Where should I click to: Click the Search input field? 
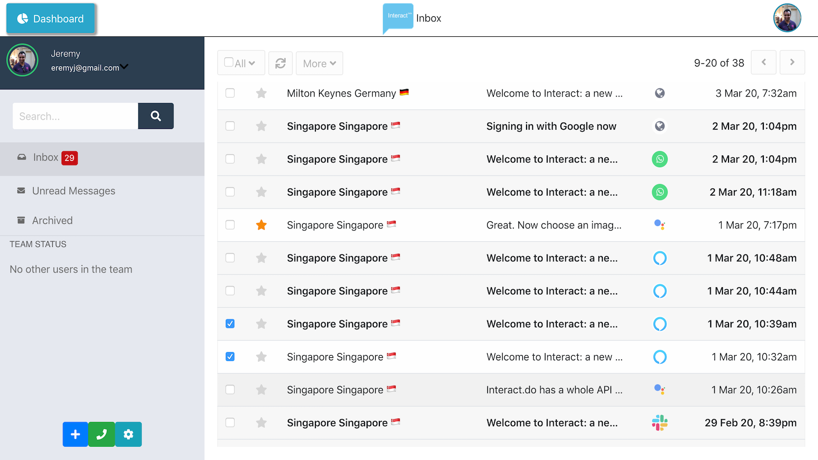tap(75, 116)
